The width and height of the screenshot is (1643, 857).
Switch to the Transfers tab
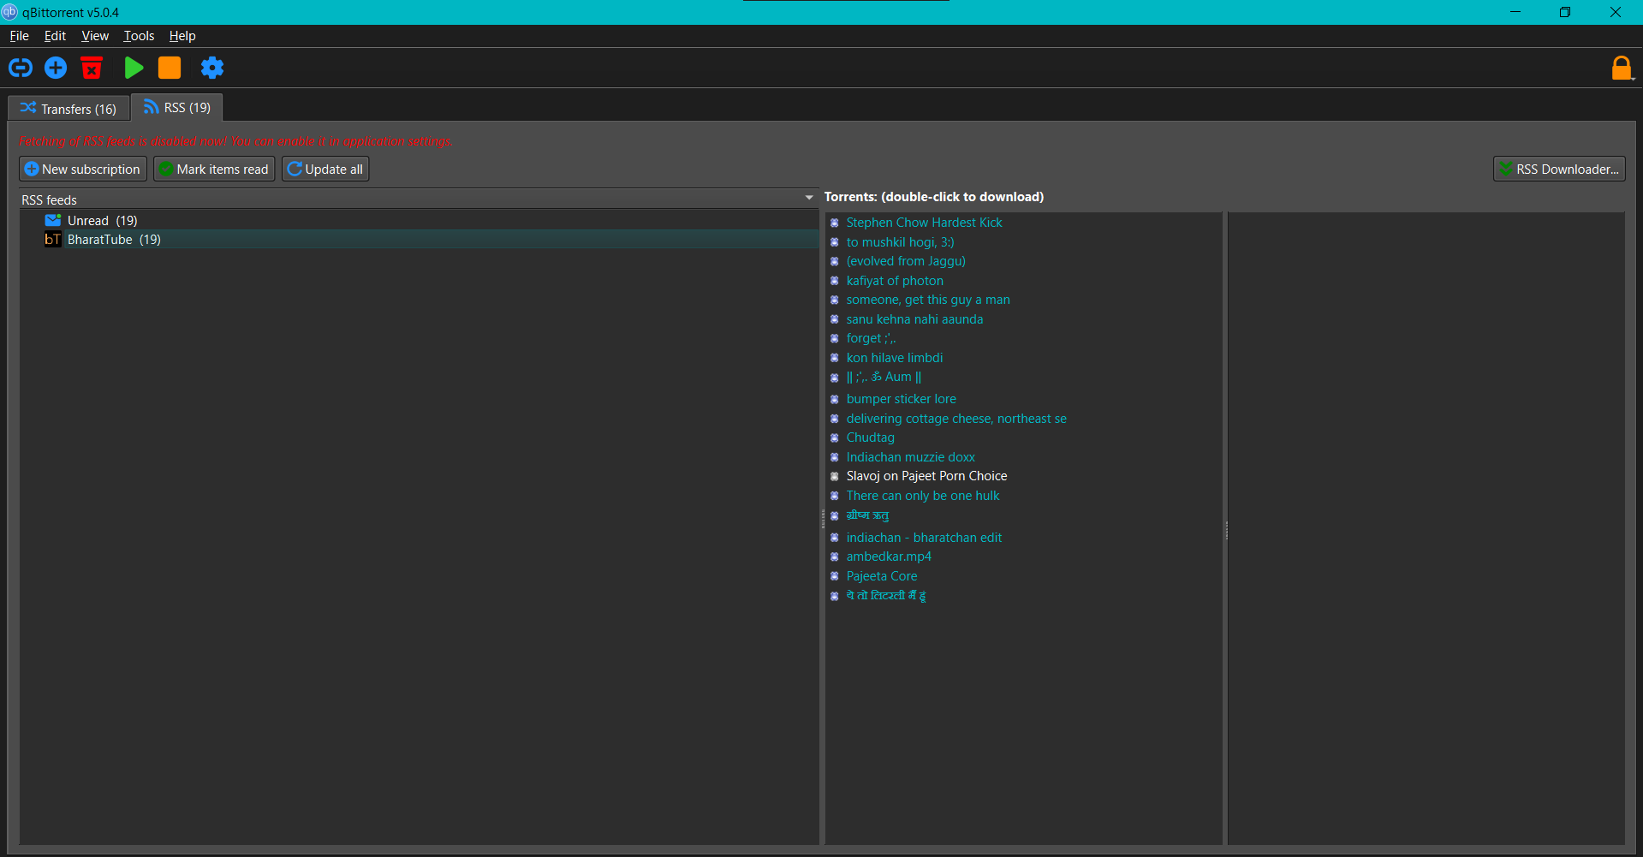[68, 109]
